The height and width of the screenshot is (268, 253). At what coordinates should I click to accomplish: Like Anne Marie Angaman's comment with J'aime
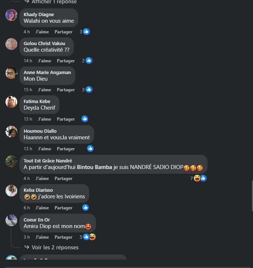click(x=44, y=90)
